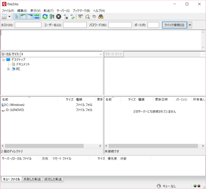
Task: Focus the パスワード(W) input field
Action: tap(120, 25)
